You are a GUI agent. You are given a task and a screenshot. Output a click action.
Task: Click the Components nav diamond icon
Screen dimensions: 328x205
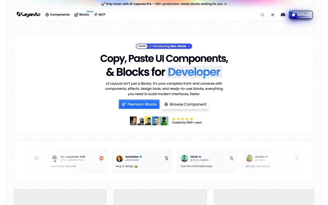point(47,15)
